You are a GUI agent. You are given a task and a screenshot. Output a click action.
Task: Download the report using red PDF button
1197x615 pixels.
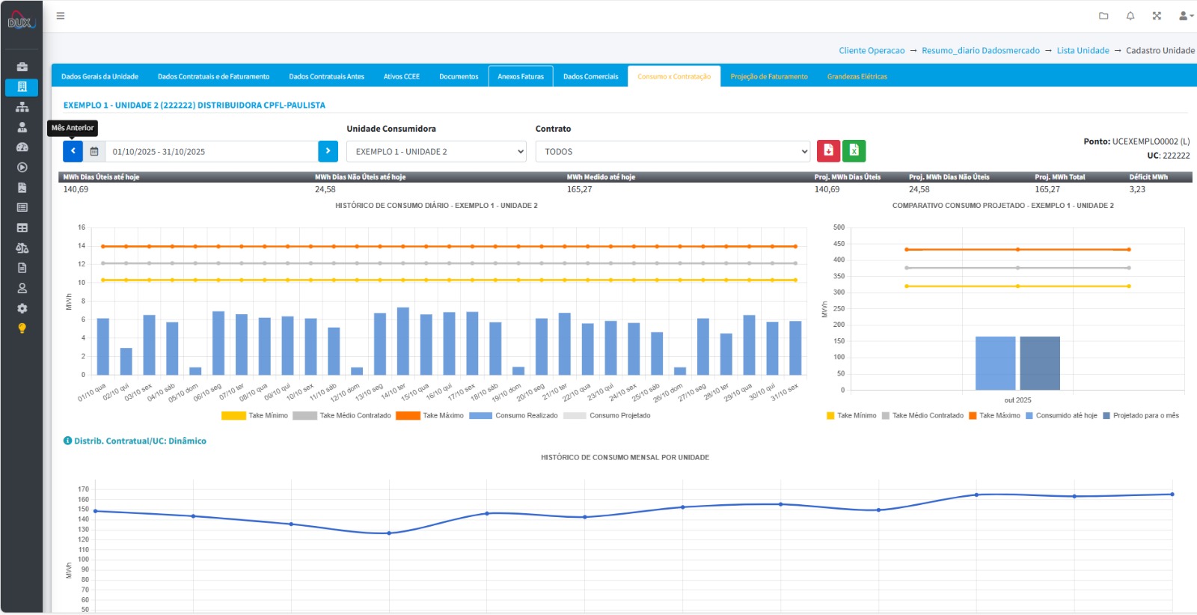tap(828, 150)
